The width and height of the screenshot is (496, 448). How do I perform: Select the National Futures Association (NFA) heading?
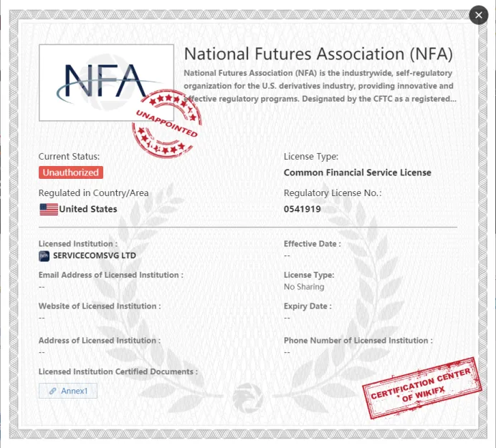tap(318, 54)
